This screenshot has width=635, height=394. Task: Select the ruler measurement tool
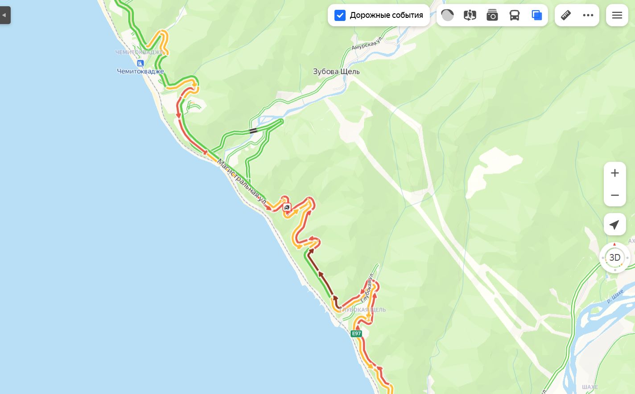click(566, 15)
